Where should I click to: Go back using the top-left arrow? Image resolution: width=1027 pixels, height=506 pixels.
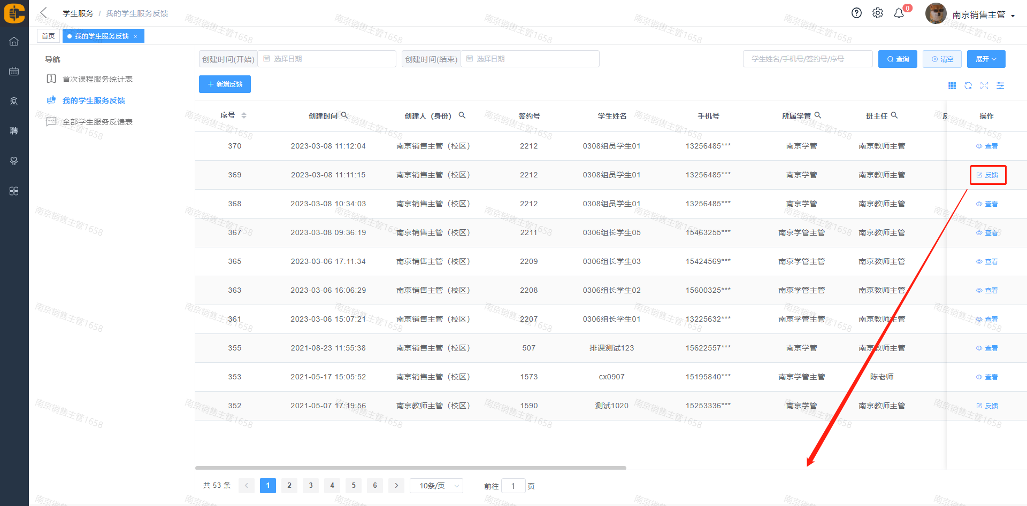44,13
